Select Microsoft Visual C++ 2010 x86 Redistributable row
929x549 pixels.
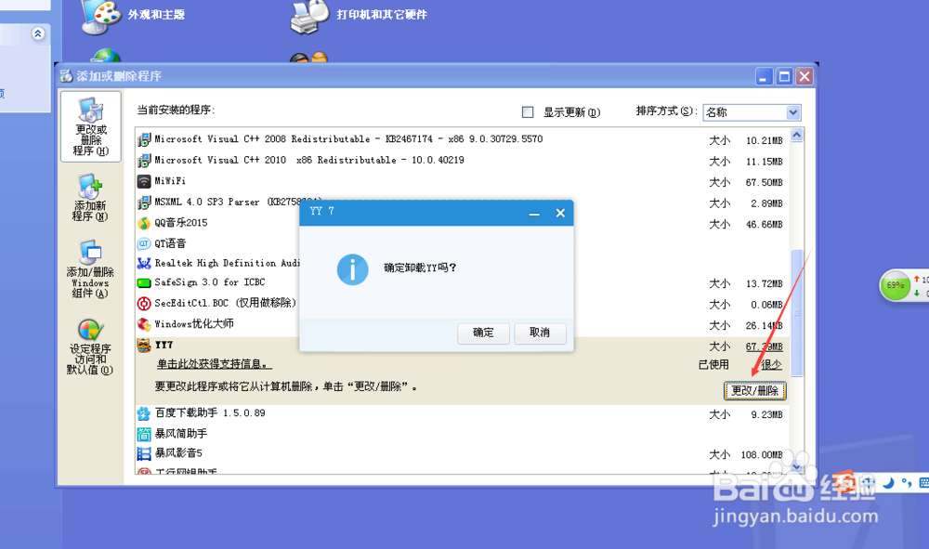click(462, 161)
